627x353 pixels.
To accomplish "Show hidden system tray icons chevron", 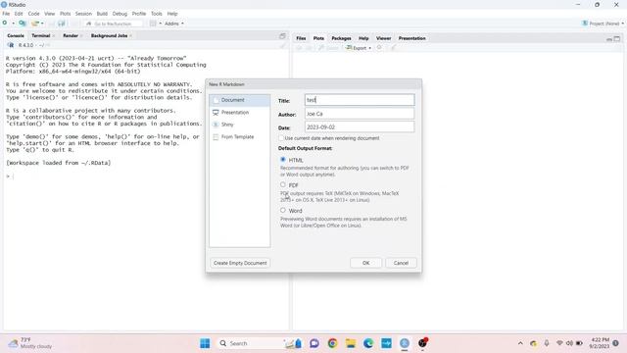I will (x=520, y=343).
